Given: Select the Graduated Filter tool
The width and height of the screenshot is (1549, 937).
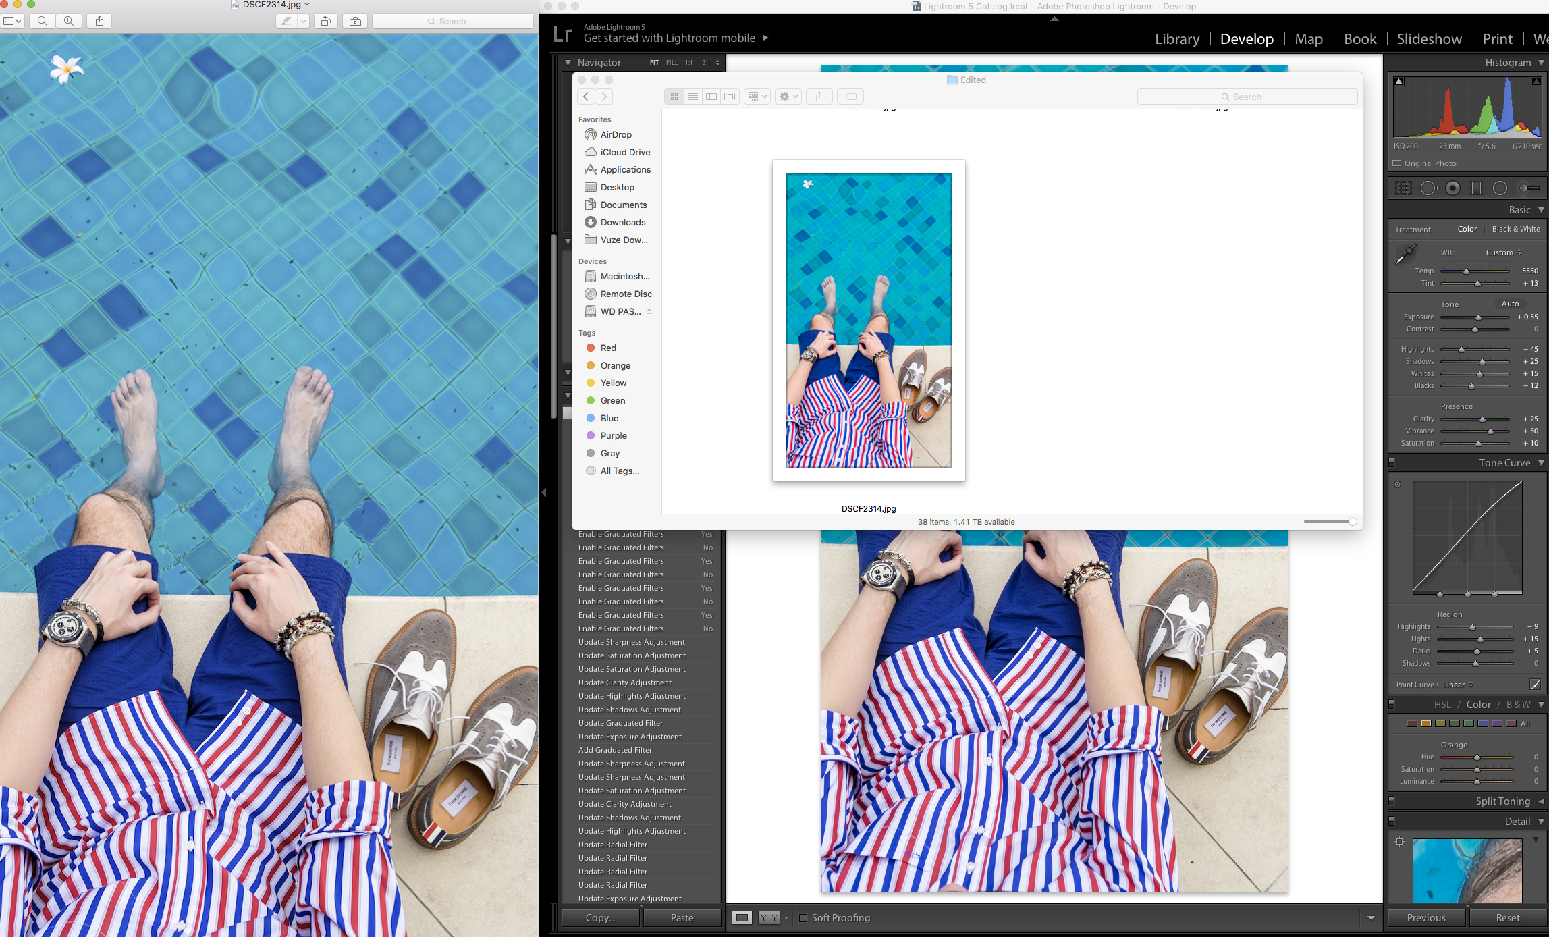Looking at the screenshot, I should point(1475,188).
